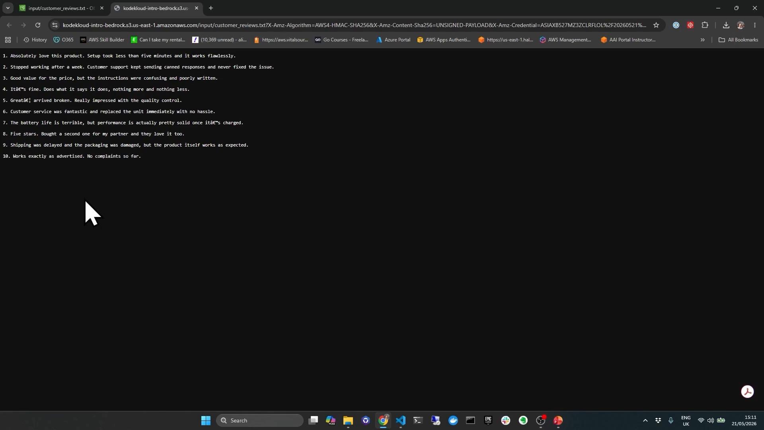Open the apps grid in bookmarks bar
Image resolution: width=764 pixels, height=430 pixels.
(8, 40)
